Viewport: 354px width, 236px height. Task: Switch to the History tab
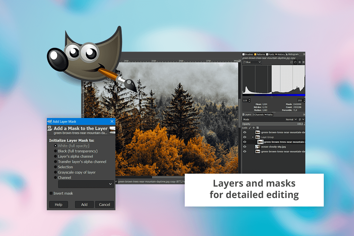click(x=280, y=54)
